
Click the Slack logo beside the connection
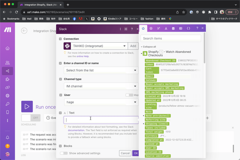[x=67, y=46]
